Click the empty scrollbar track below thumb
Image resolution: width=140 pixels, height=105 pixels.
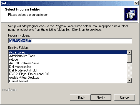point(129,71)
